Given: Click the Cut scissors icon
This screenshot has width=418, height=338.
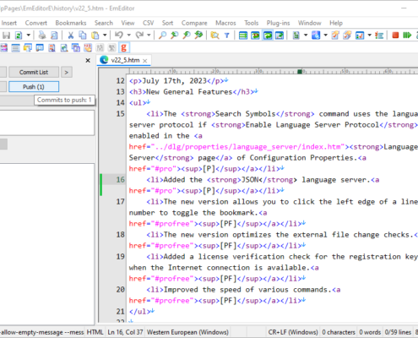Looking at the screenshot, I should pos(71,35).
